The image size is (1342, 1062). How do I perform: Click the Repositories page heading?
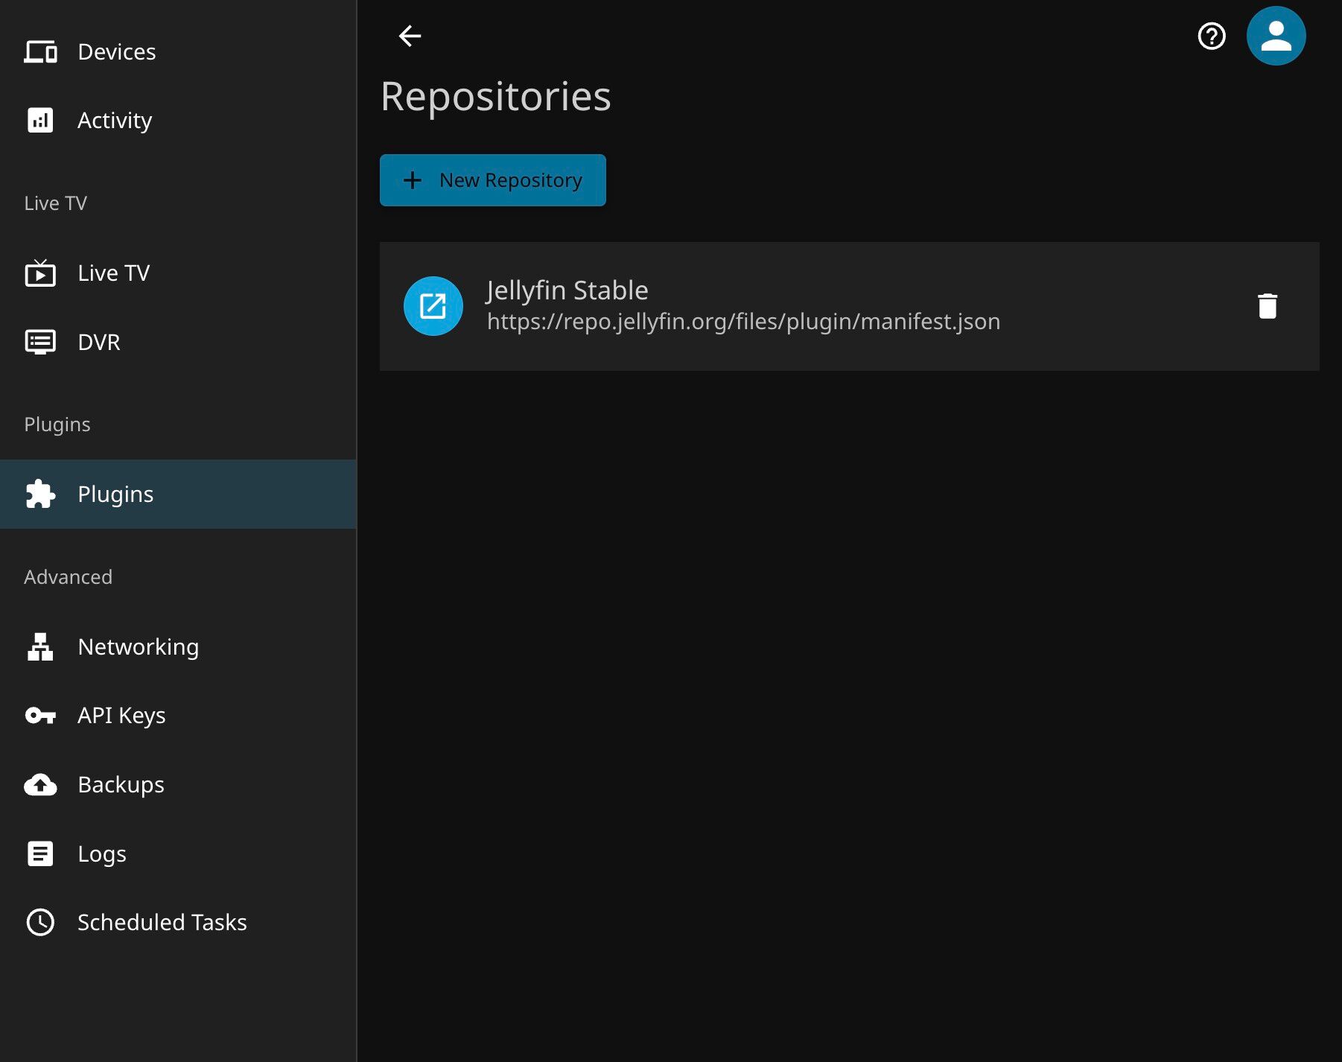tap(496, 96)
